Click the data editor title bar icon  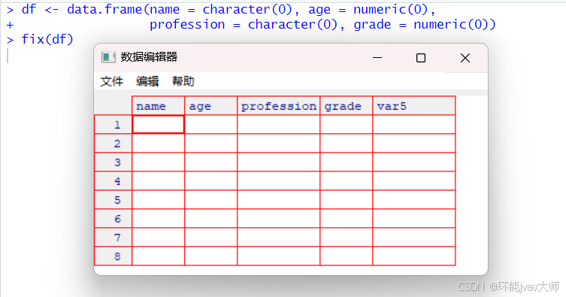pos(108,57)
